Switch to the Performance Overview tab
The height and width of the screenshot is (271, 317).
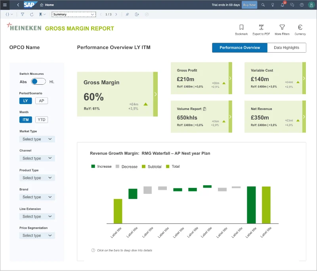[x=240, y=47]
